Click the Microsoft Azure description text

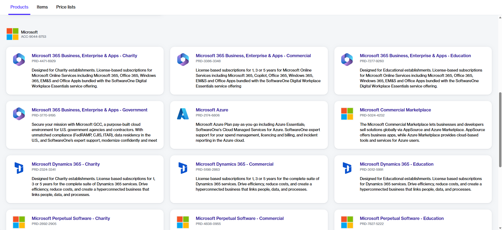(x=258, y=132)
